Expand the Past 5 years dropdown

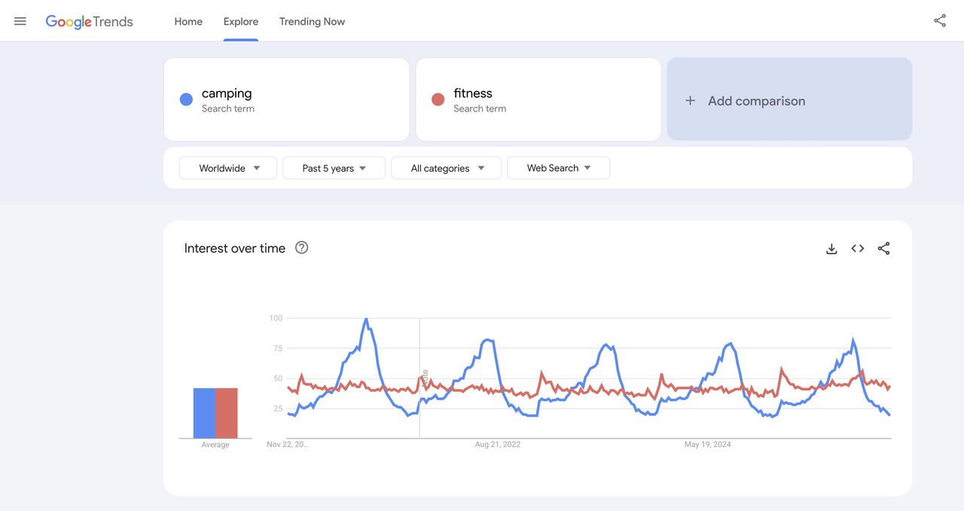click(x=334, y=168)
